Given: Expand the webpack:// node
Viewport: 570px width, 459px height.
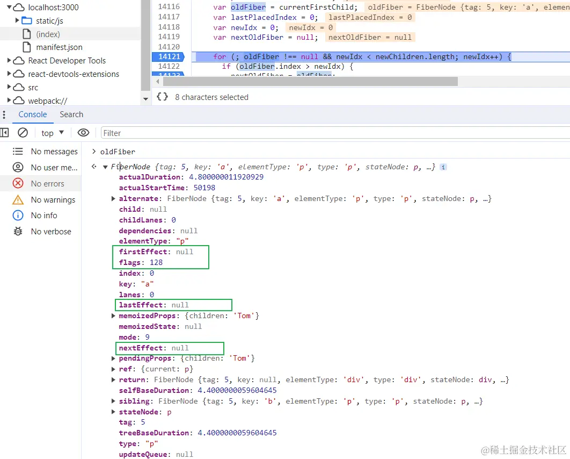Looking at the screenshot, I should coord(9,100).
